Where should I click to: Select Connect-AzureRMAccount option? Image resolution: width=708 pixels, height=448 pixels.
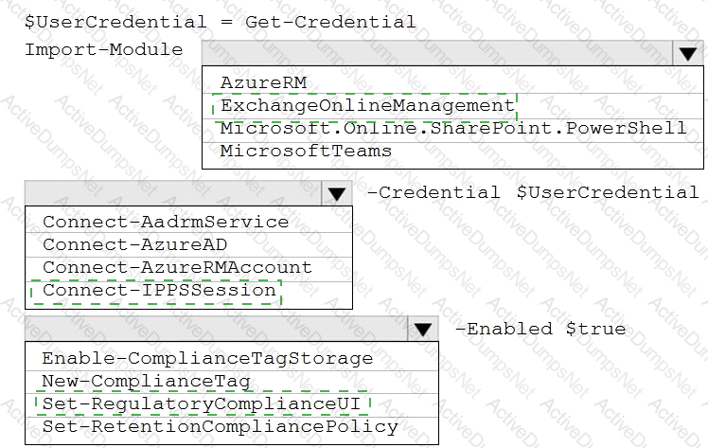click(177, 267)
